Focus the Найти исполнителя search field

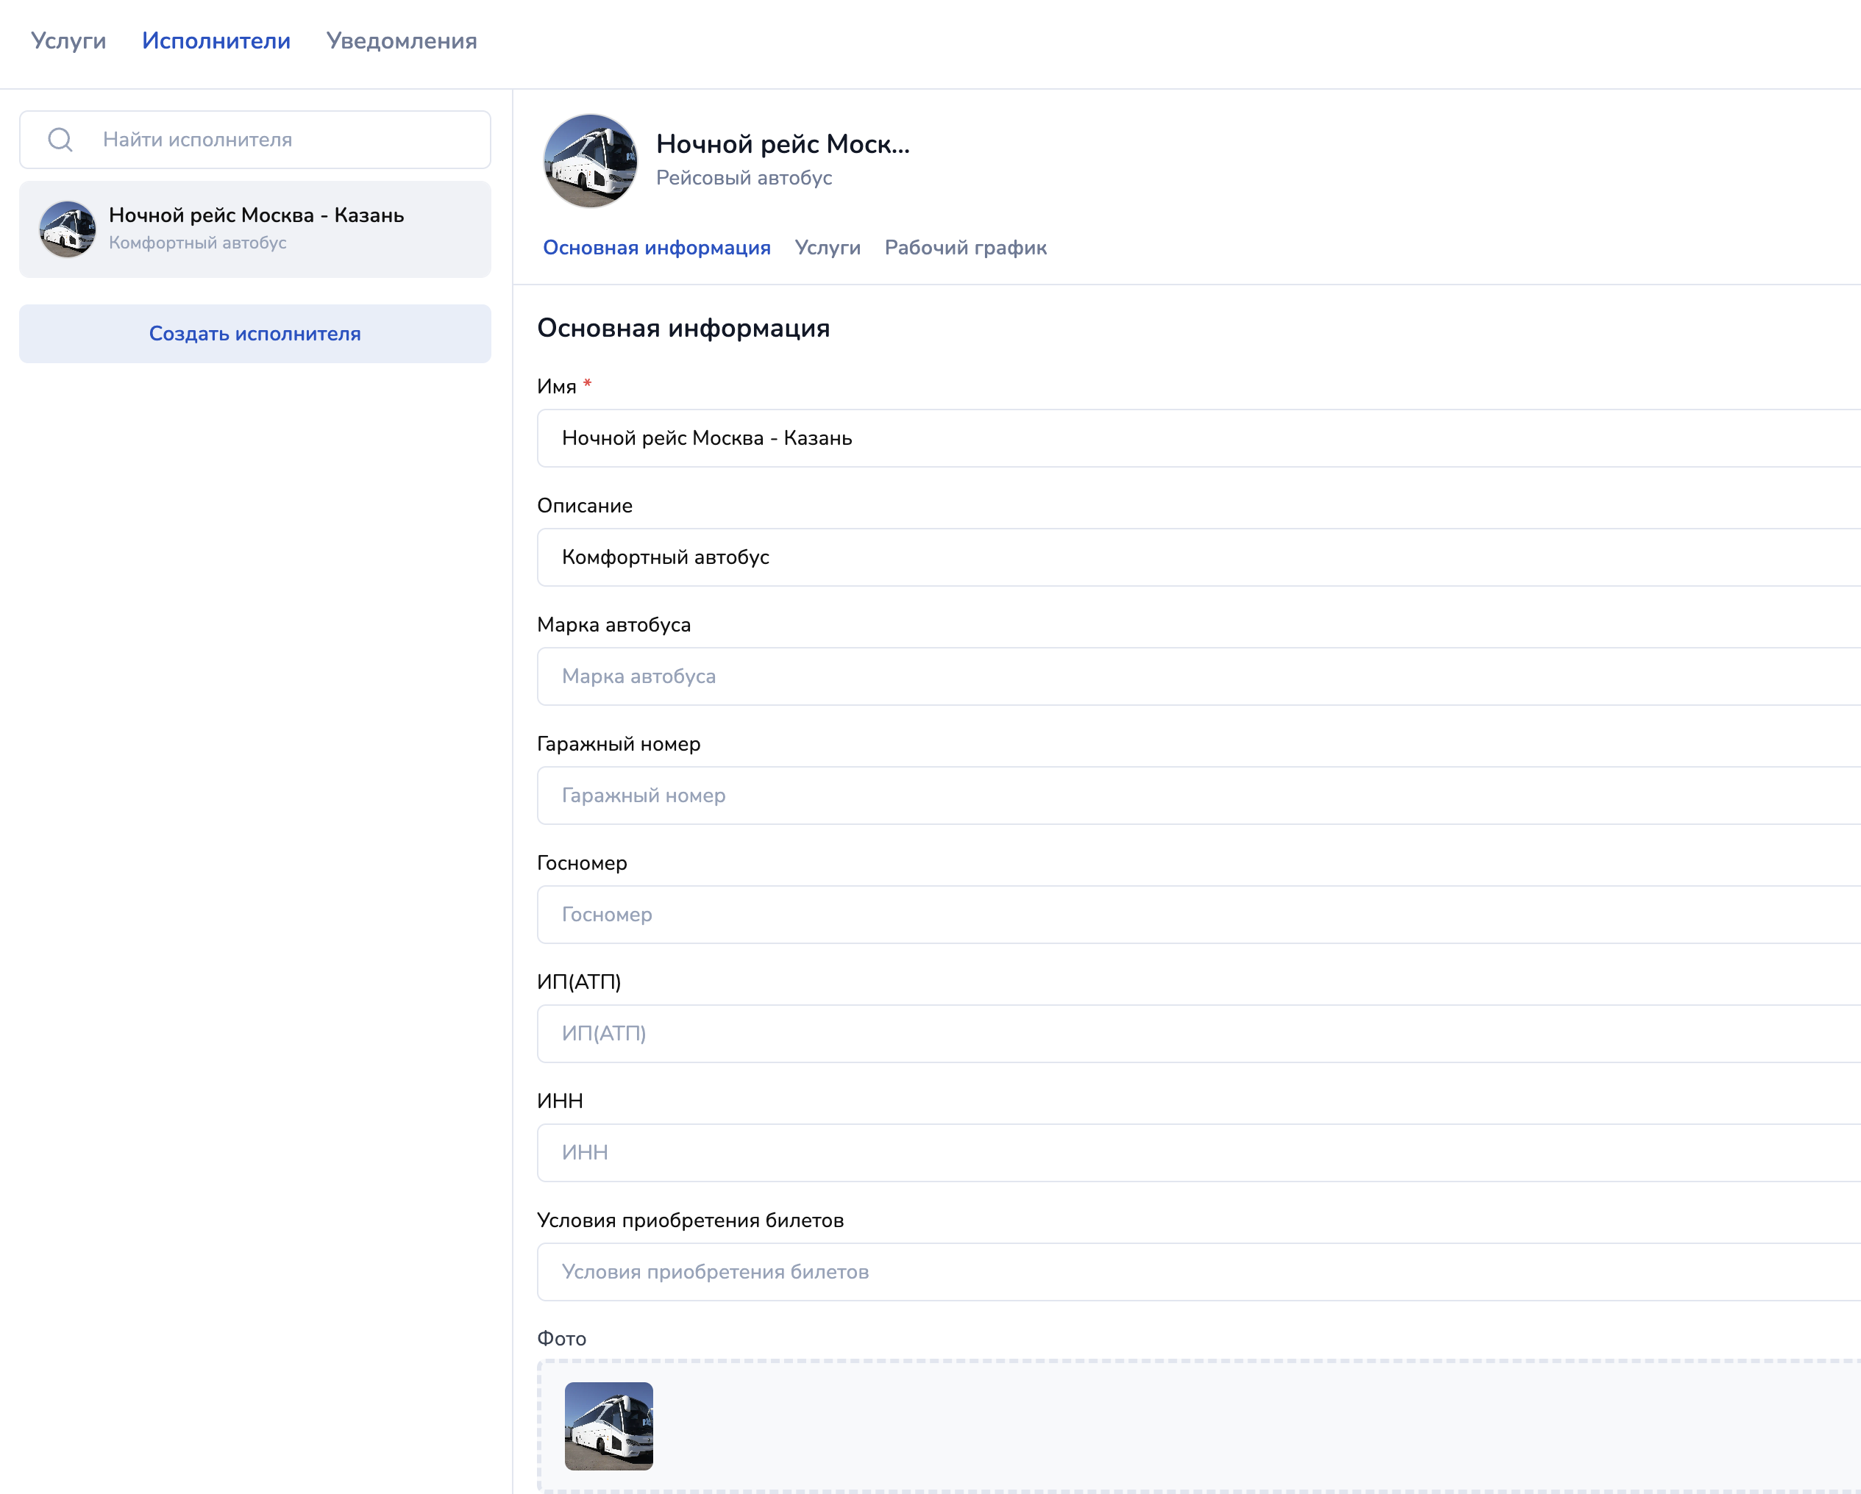(285, 140)
